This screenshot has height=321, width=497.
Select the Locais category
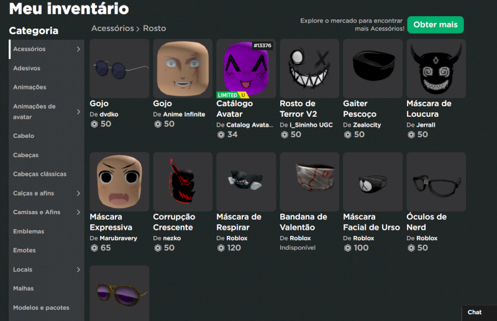coord(47,269)
